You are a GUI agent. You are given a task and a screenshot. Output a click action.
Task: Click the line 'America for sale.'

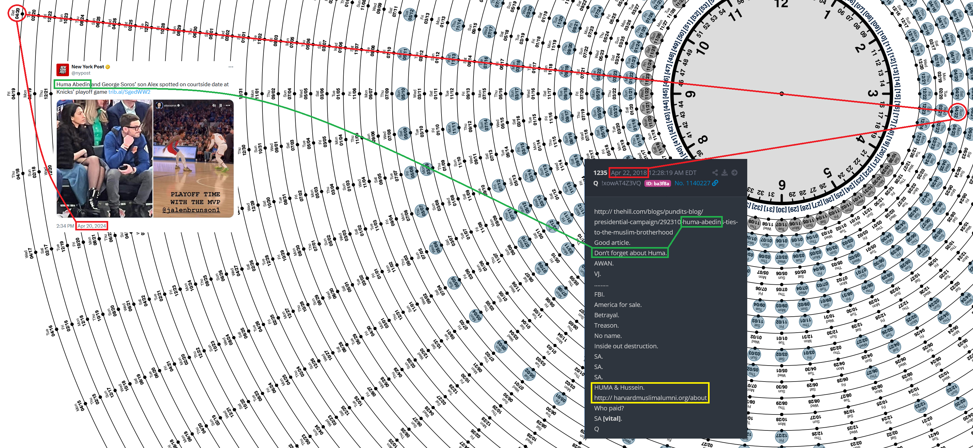tap(617, 304)
